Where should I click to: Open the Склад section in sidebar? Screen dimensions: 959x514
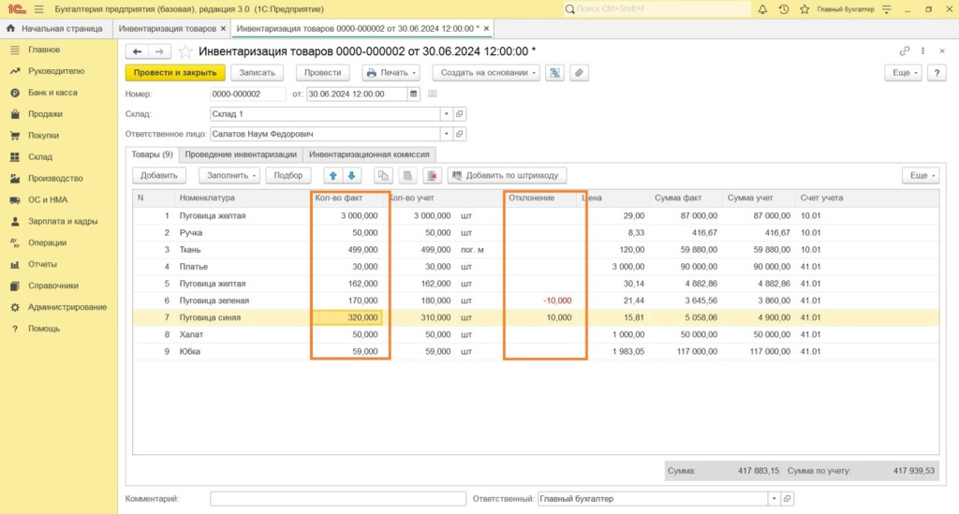point(40,157)
